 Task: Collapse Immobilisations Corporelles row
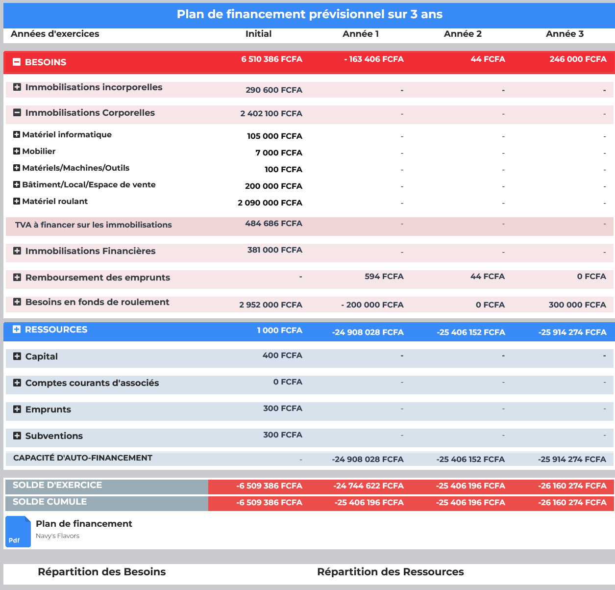(x=17, y=113)
